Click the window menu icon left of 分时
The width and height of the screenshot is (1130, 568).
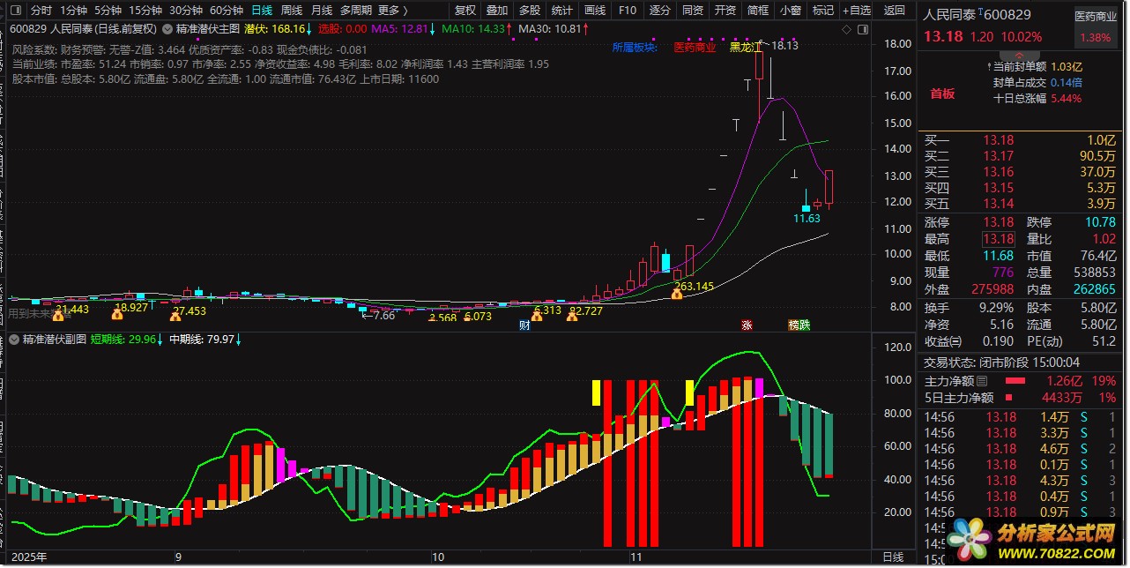tap(16, 11)
